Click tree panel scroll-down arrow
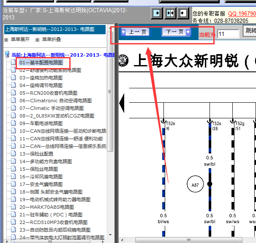 point(110,235)
